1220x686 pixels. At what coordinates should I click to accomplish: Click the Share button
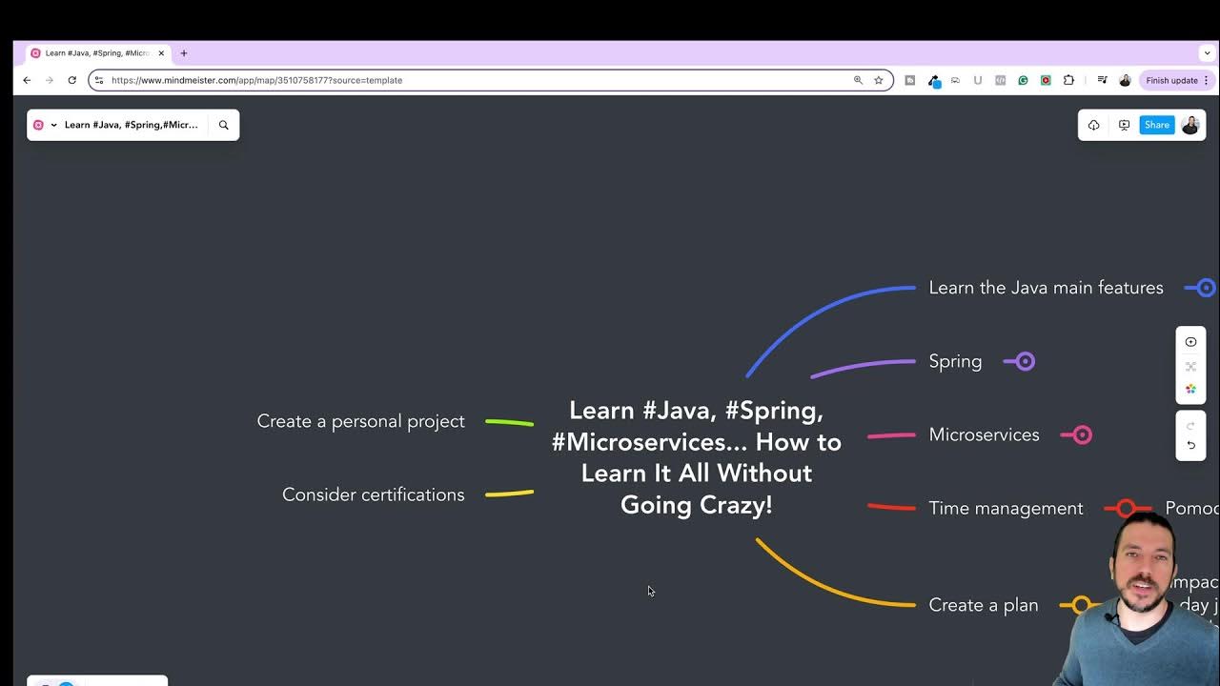(1157, 125)
